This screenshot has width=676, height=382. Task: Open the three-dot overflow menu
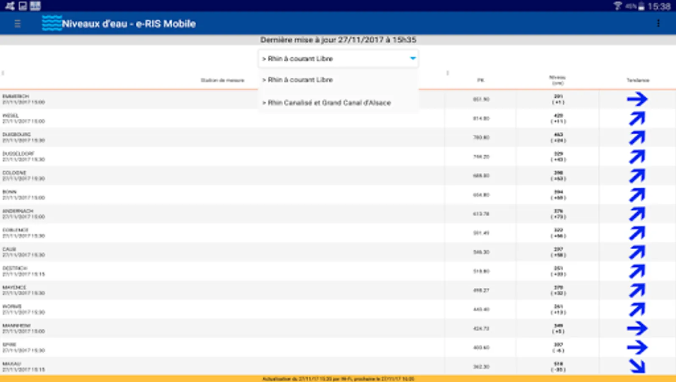click(658, 23)
